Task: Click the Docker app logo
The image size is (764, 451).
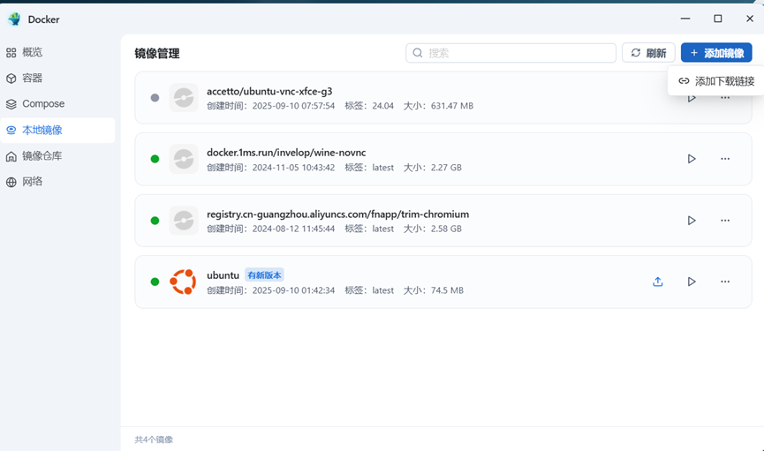Action: click(x=15, y=19)
